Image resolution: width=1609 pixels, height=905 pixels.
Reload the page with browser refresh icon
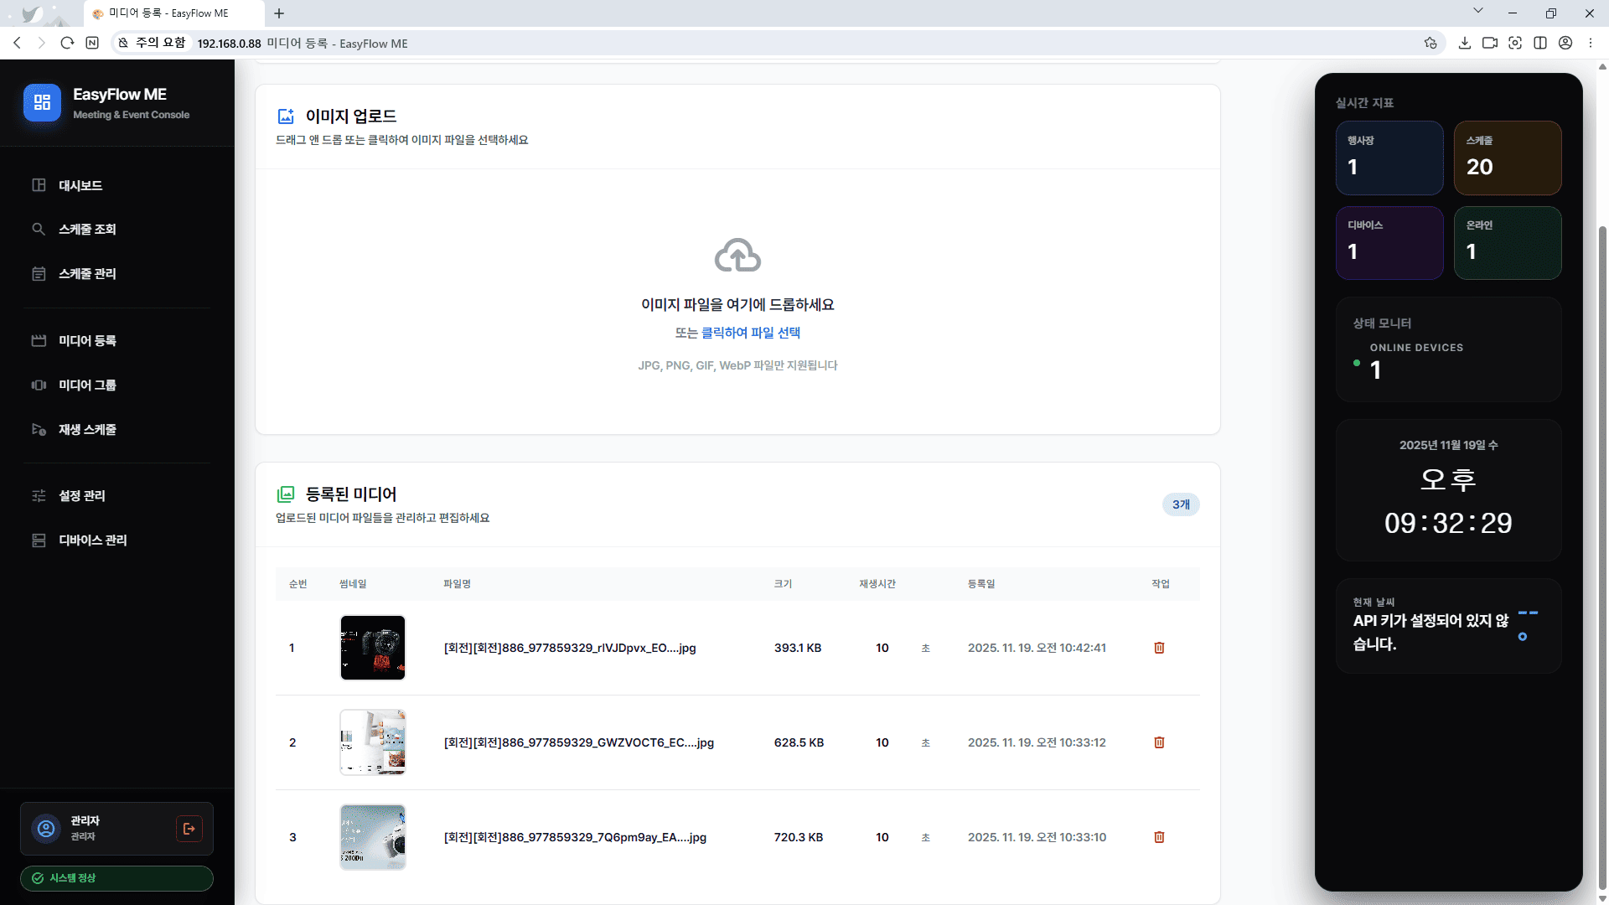click(67, 43)
